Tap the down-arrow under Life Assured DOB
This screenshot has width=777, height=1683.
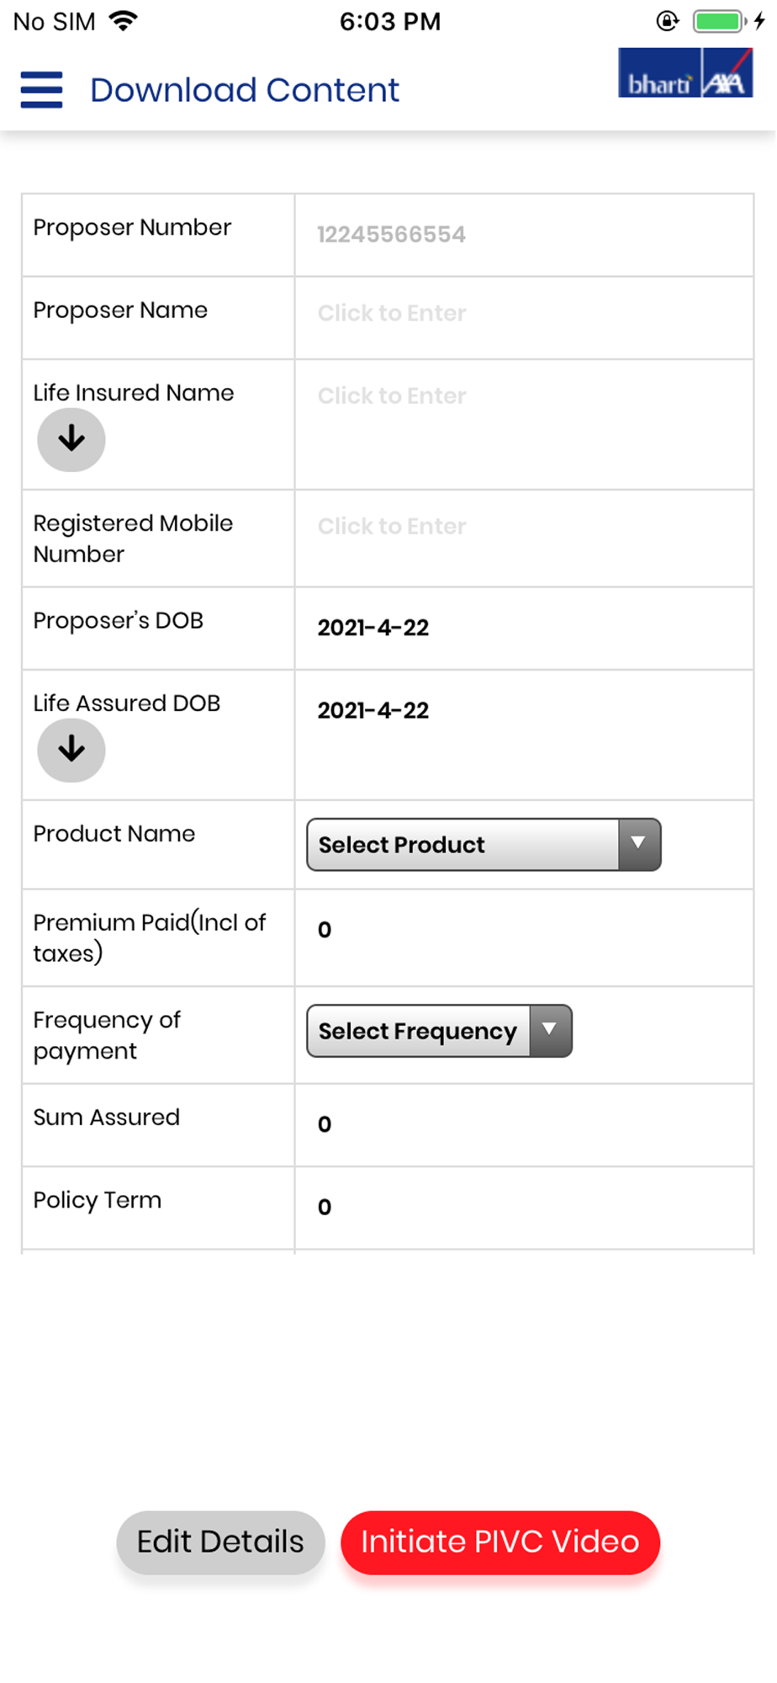(71, 750)
